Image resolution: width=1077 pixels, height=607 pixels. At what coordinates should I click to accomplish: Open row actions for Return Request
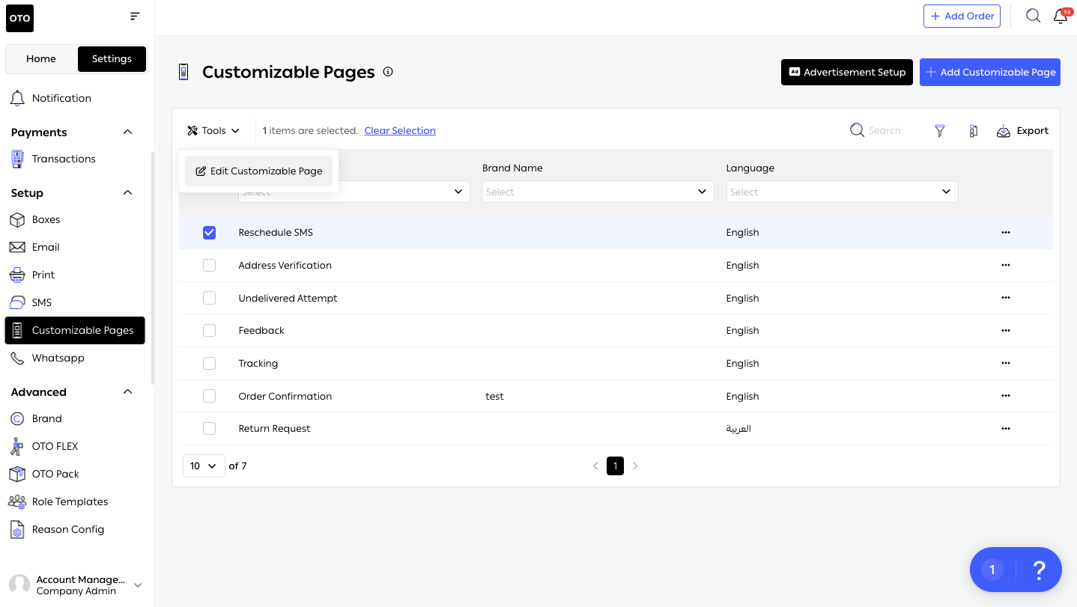[1006, 429]
